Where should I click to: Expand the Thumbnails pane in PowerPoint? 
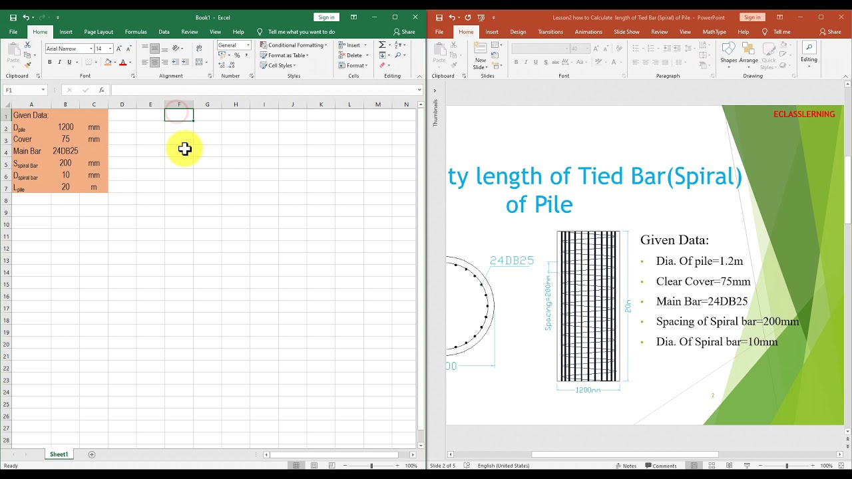pyautogui.click(x=435, y=90)
